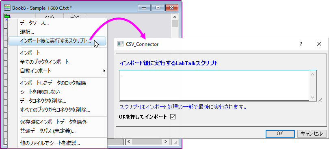The height and width of the screenshot is (149, 329).
Task: Open the データソース... menu entry
Action: point(57,23)
